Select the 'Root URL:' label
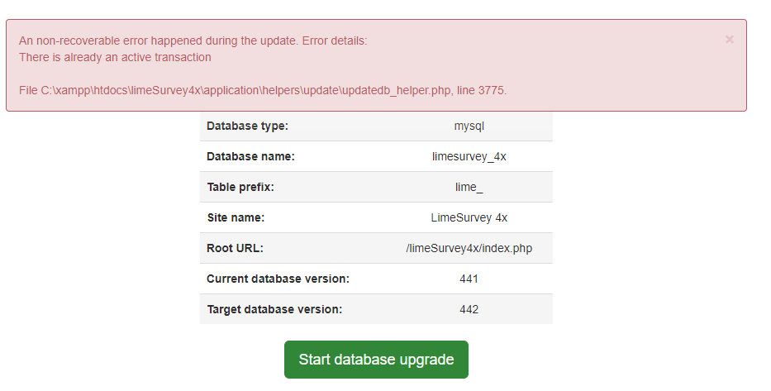Screen dimensions: 771x391 tap(235, 248)
